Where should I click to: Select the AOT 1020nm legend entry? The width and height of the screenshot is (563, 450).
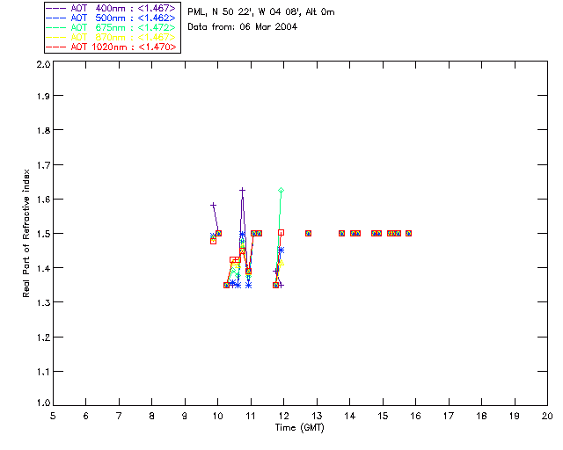coord(111,47)
